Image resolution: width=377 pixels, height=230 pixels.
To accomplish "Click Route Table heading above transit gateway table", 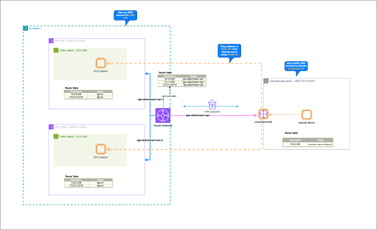I will (x=165, y=73).
